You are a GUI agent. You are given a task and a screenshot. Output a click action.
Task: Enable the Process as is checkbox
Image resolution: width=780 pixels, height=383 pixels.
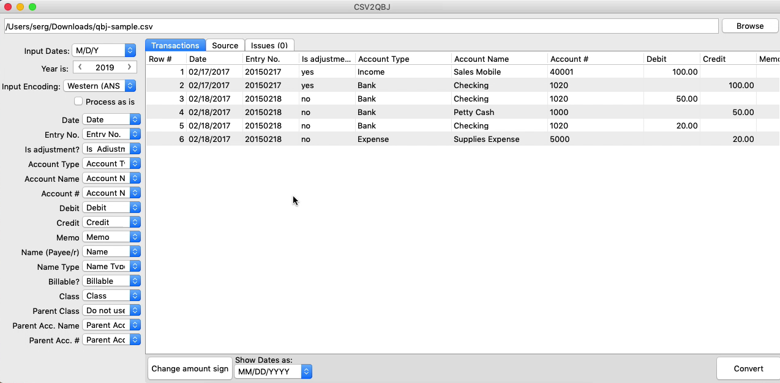[x=78, y=102]
